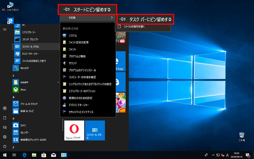Open エクスプローラーのオプション entry

(x=88, y=91)
